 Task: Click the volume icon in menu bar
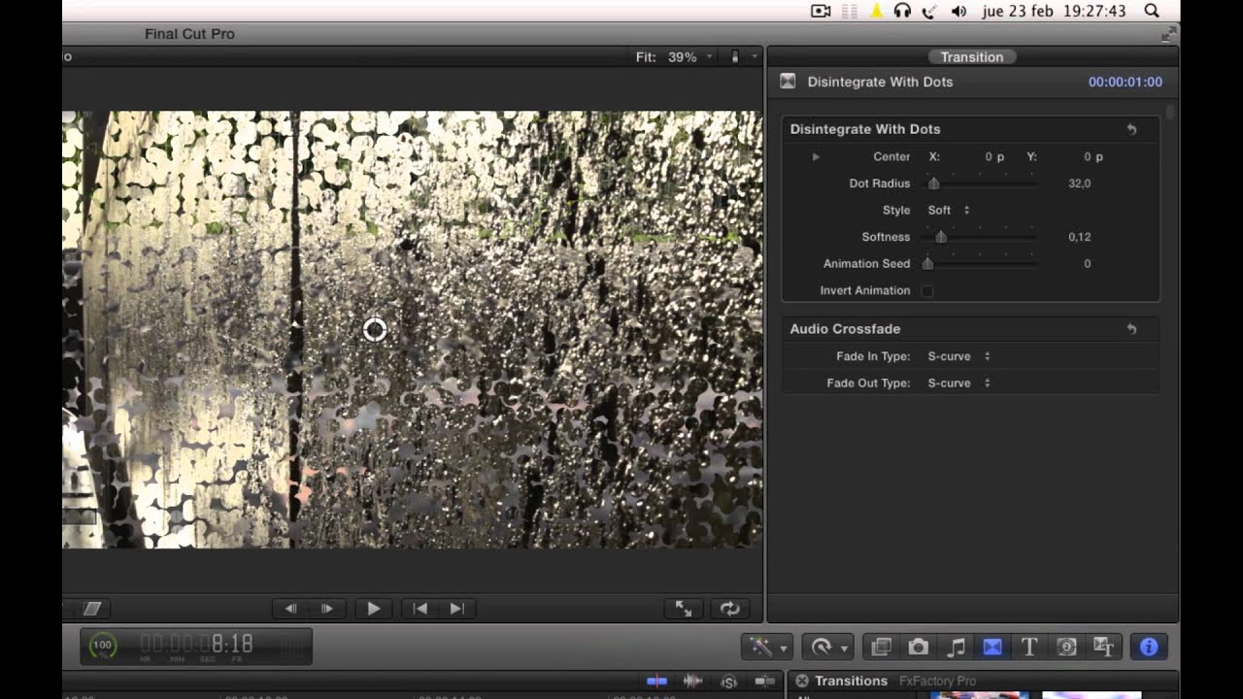coord(958,11)
